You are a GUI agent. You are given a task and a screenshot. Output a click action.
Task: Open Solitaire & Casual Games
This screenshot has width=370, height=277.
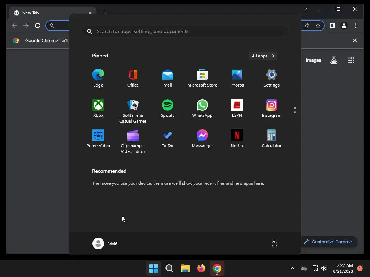[133, 111]
